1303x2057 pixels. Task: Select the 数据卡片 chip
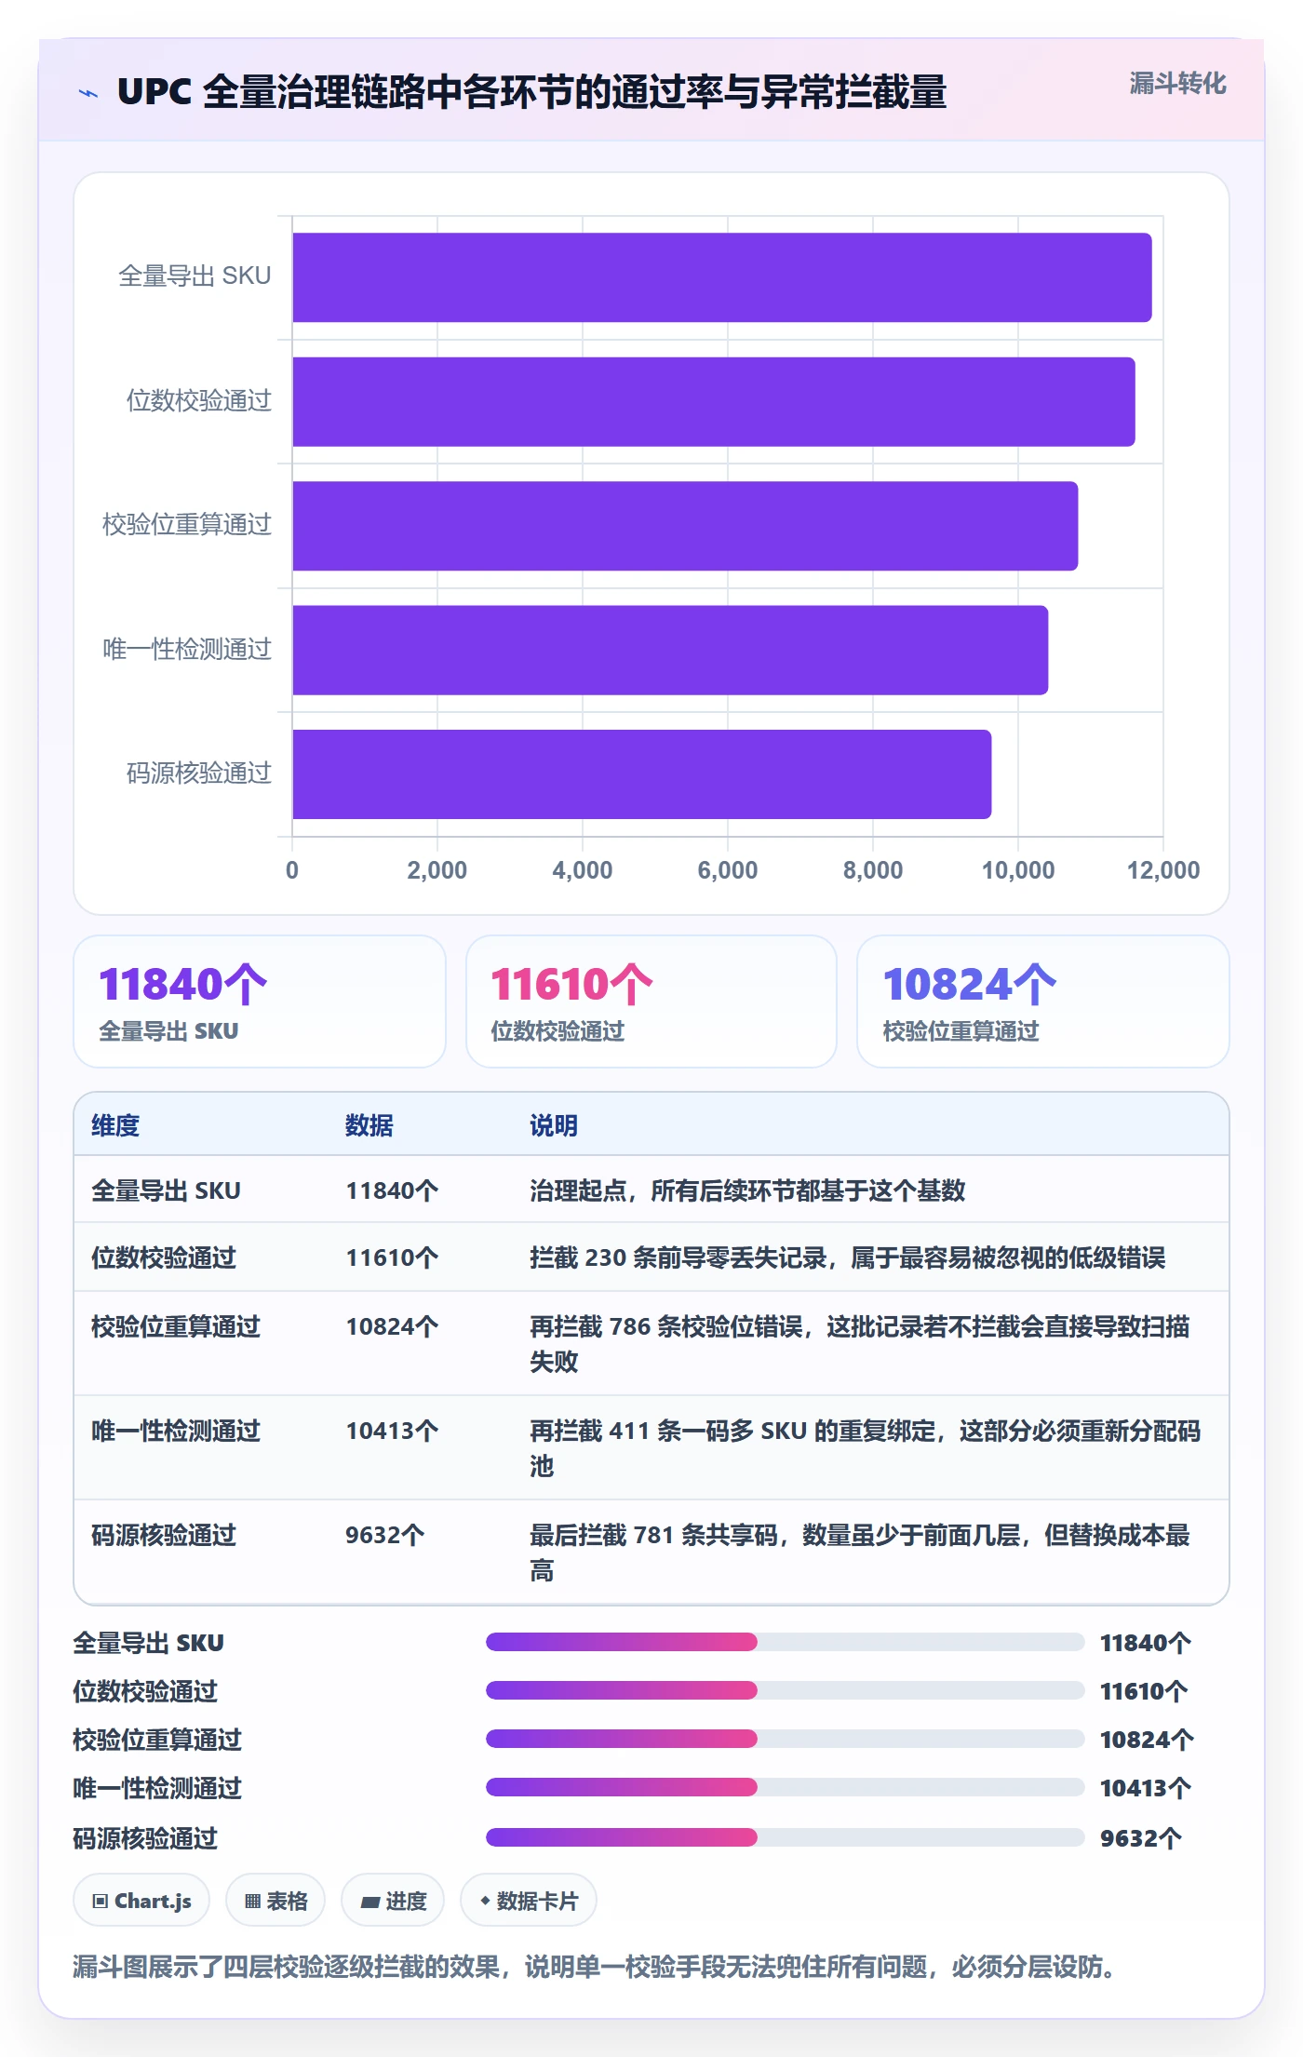(x=529, y=1901)
